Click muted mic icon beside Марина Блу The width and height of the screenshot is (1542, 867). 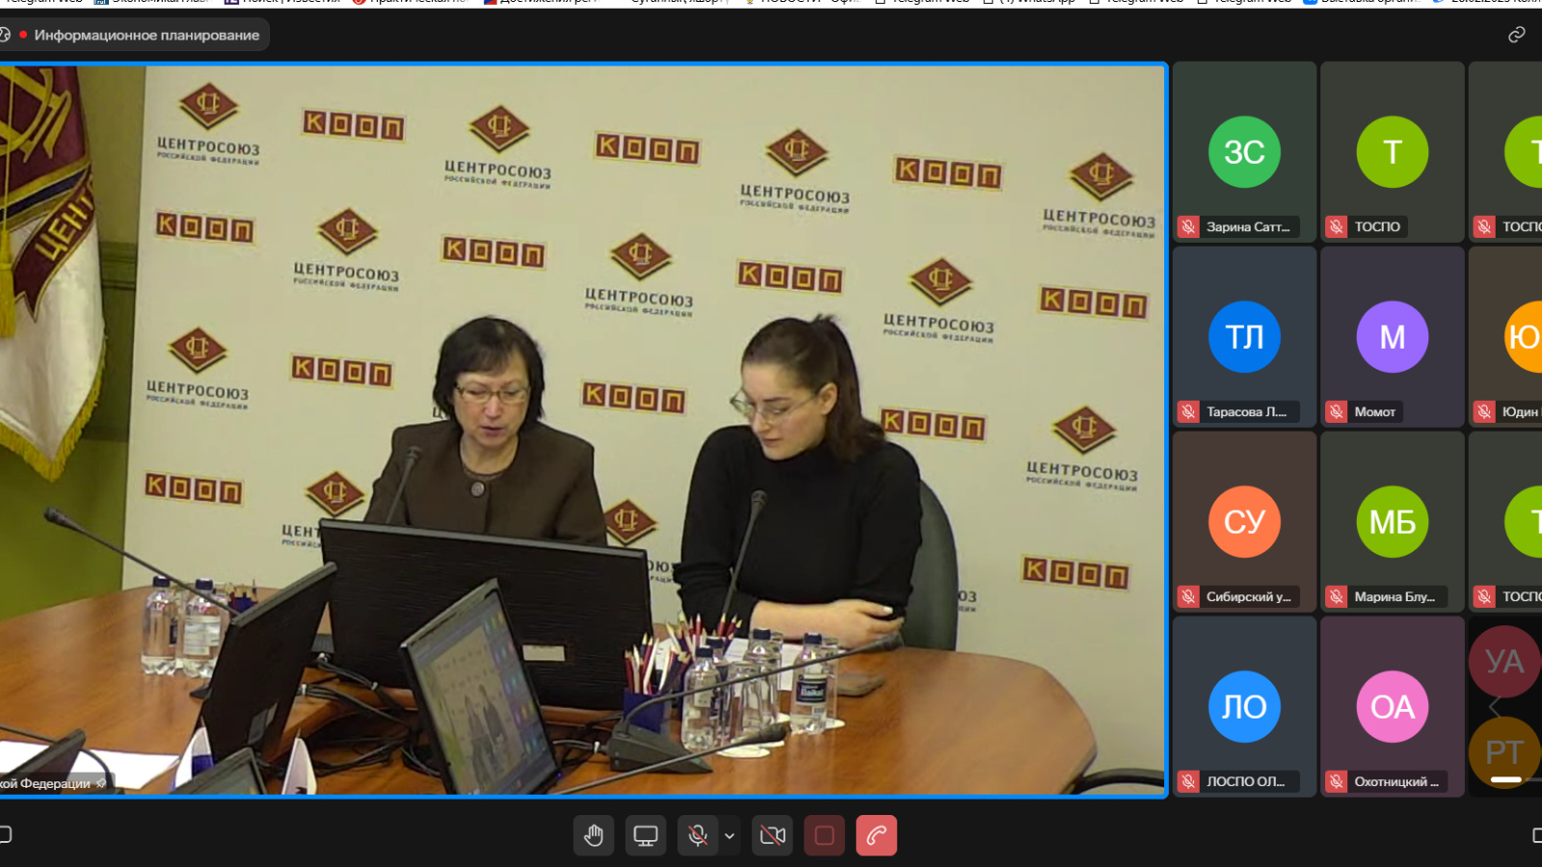coord(1336,597)
